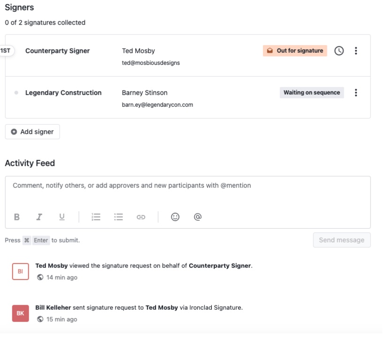Toggle italic formatting in comment editor
The image size is (387, 338).
(39, 217)
